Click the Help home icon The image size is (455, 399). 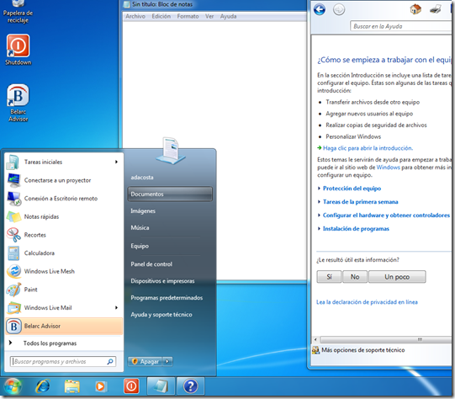pos(415,9)
